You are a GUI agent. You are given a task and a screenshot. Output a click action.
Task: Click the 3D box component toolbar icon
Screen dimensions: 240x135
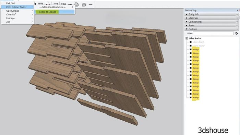[x=84, y=4]
